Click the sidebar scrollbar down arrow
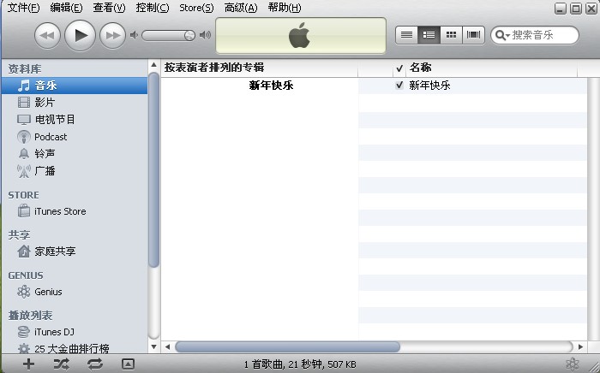This screenshot has width=600, height=373. (x=153, y=347)
